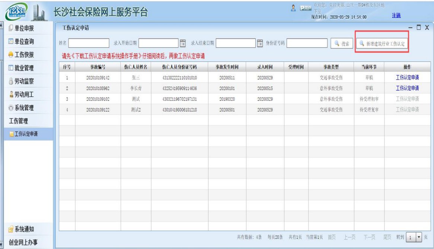This screenshot has height=249, width=434.
Task: Focus the 姓名 input field
Action: [89, 44]
